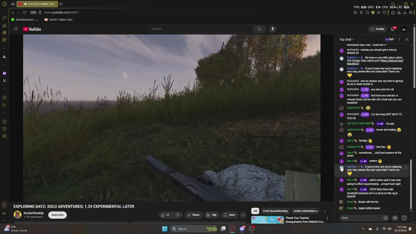Share the video
Screen dimensions: 416x234
tap(193, 215)
